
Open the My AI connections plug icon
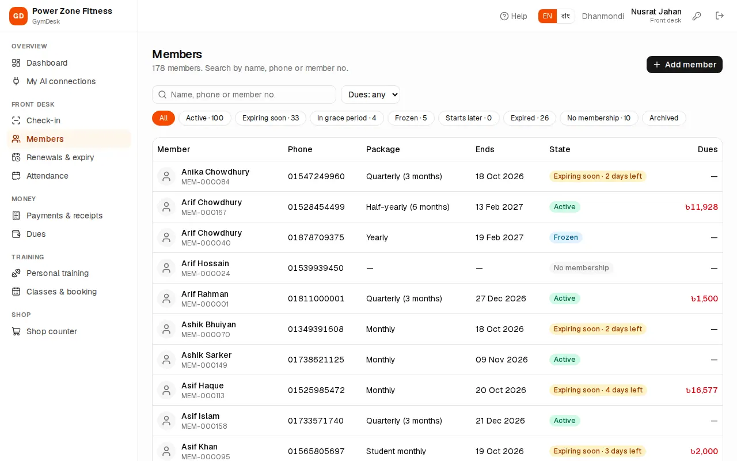point(16,81)
